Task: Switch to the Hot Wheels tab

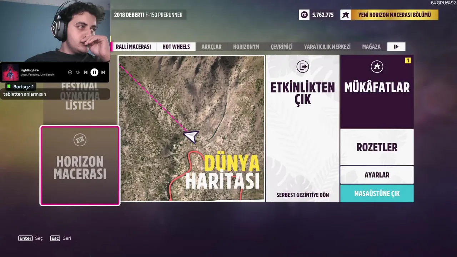Action: click(176, 47)
